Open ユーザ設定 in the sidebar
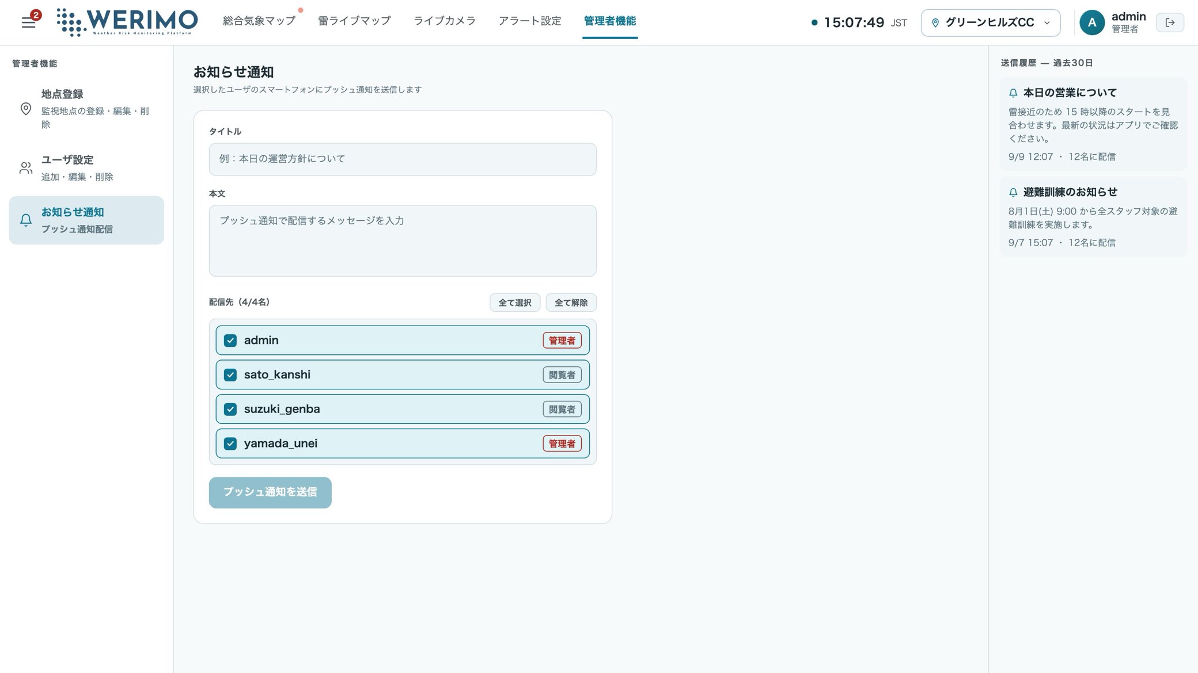Image resolution: width=1198 pixels, height=673 pixels. tap(86, 168)
